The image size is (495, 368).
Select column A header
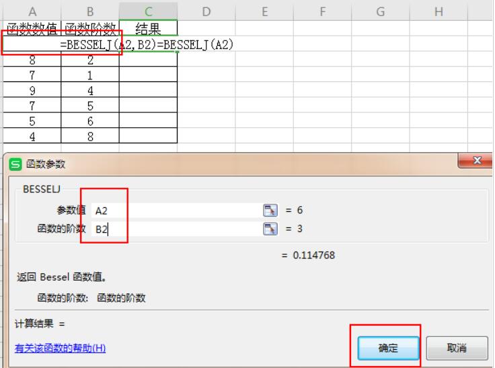(x=32, y=11)
